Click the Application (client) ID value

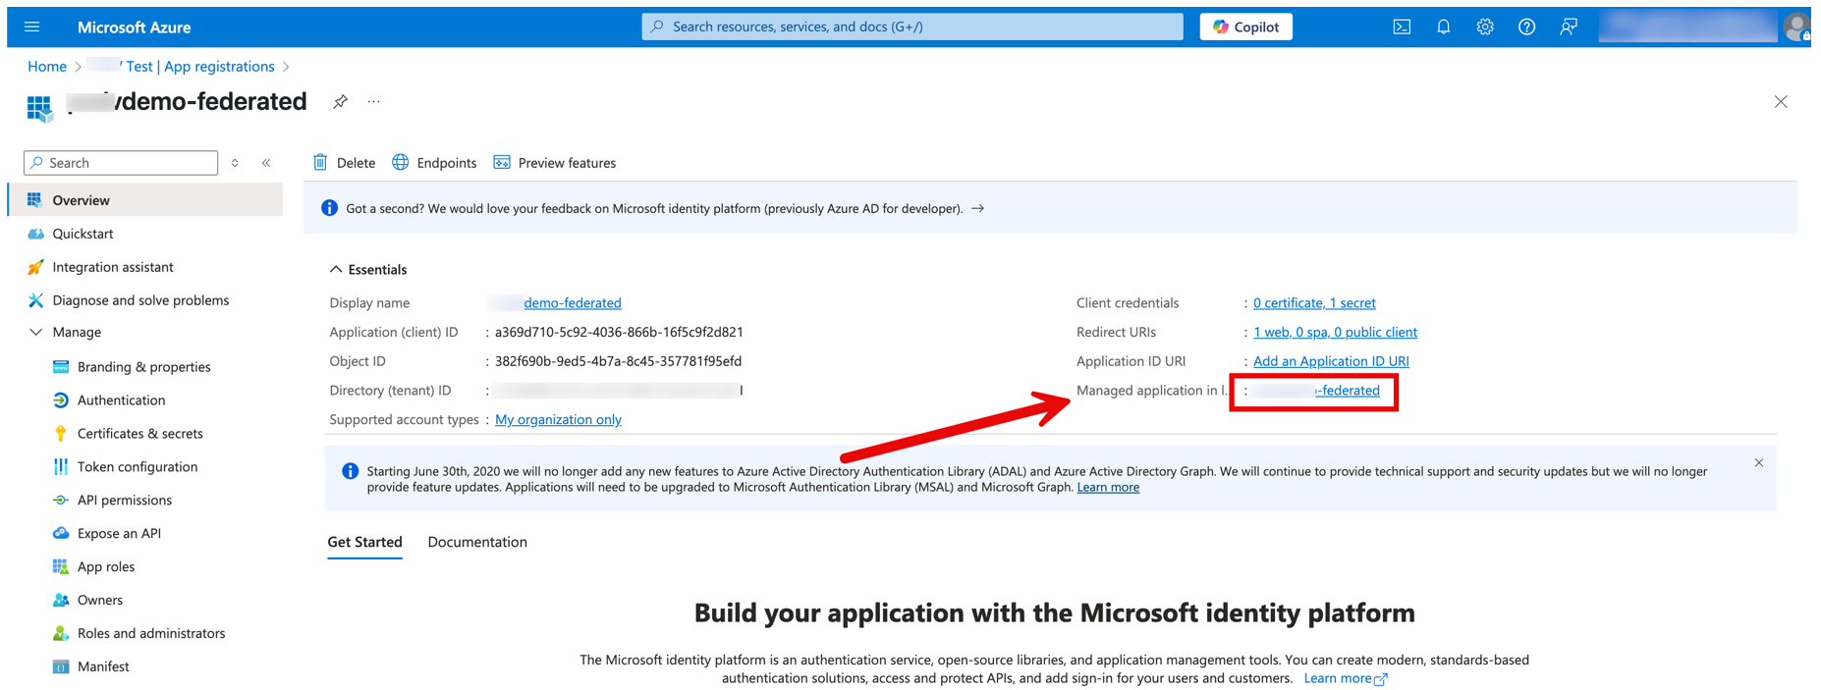619,332
